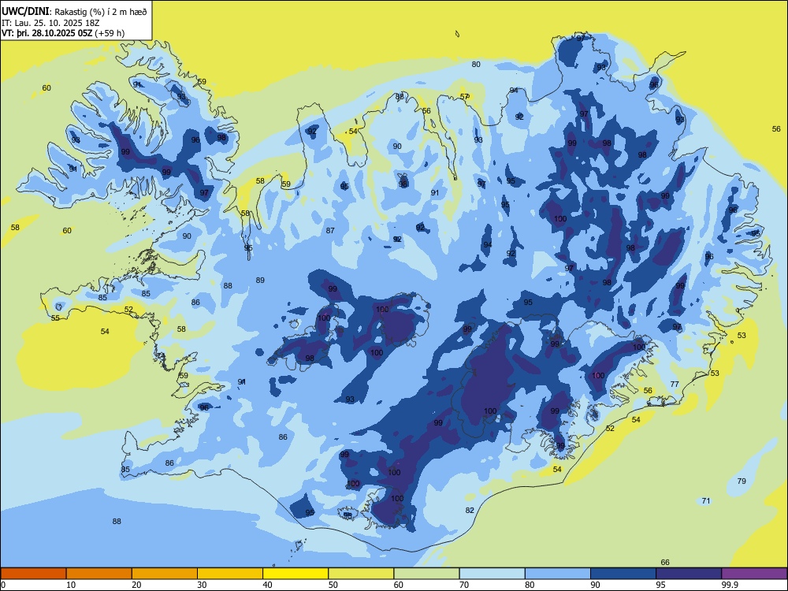Click the humidity value '71' in the southeast sea
The width and height of the screenshot is (788, 591).
click(x=706, y=501)
